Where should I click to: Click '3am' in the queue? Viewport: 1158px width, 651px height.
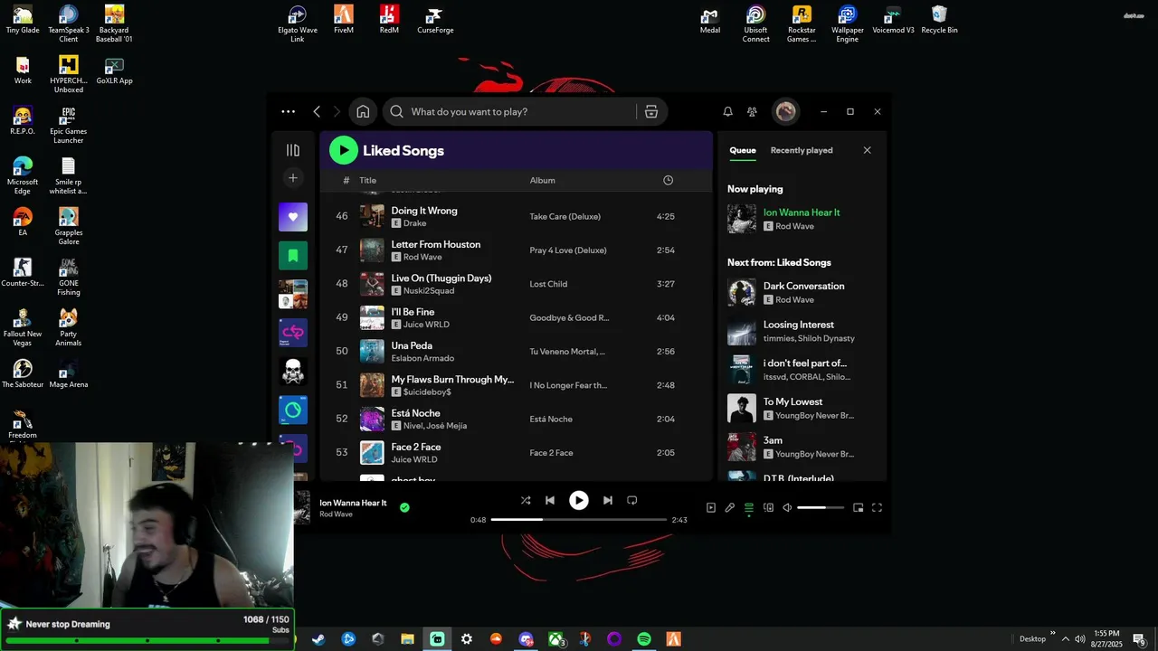point(773,440)
